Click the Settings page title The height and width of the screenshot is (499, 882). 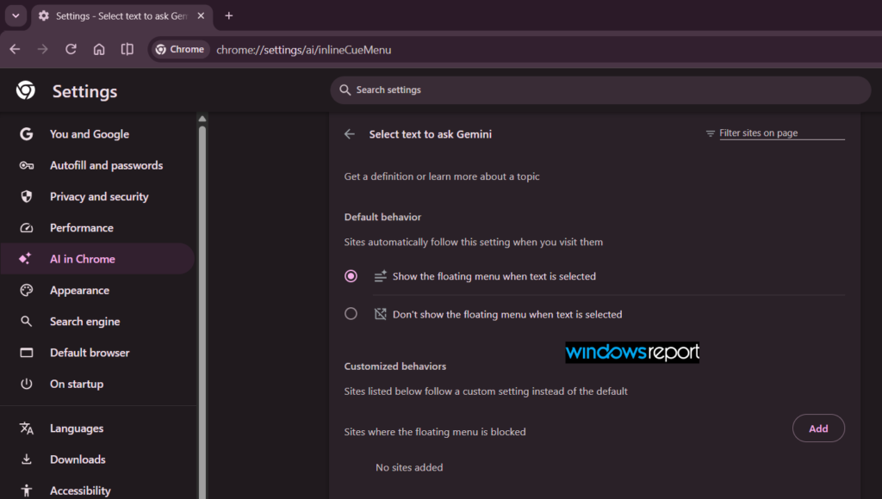(x=85, y=91)
